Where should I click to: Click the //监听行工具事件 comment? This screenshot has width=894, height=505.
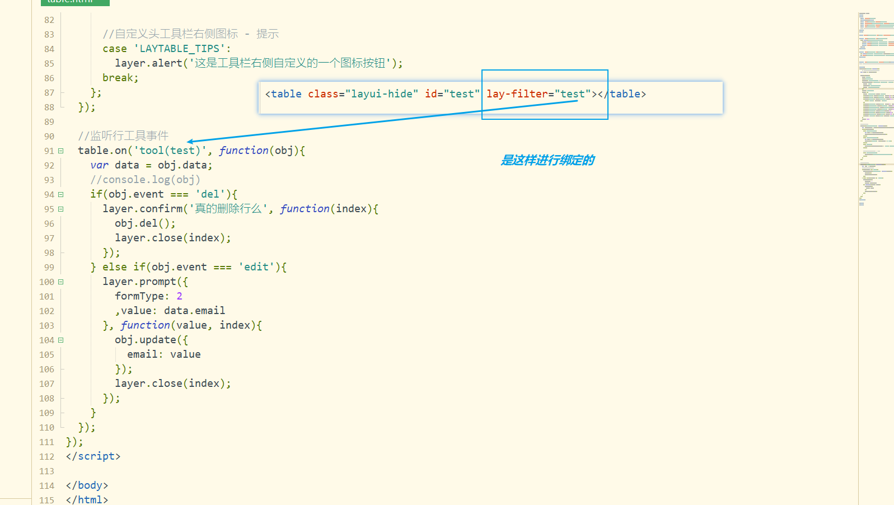point(123,136)
